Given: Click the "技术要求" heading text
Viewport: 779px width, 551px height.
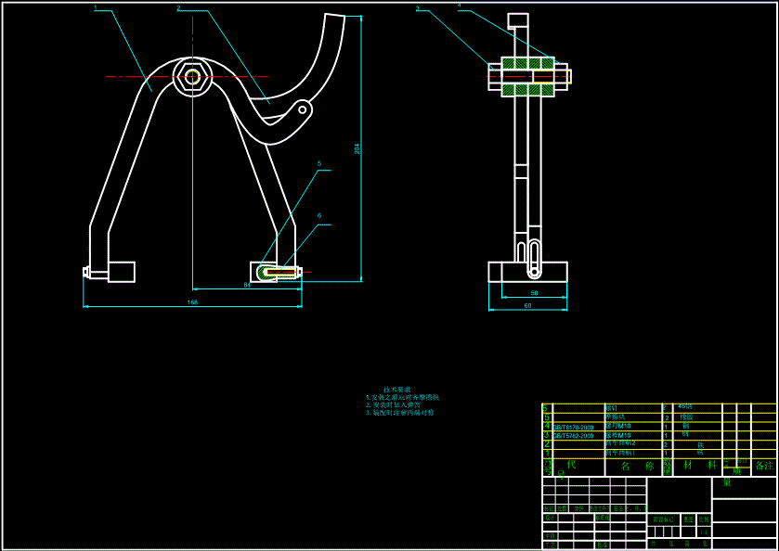Looking at the screenshot, I should tap(396, 390).
